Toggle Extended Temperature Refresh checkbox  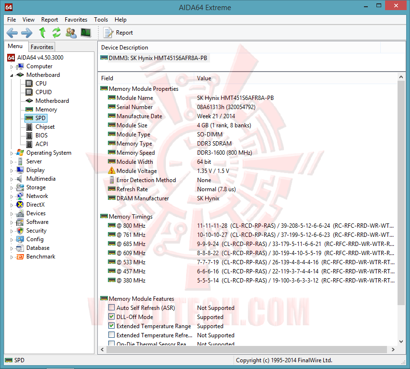click(x=111, y=335)
